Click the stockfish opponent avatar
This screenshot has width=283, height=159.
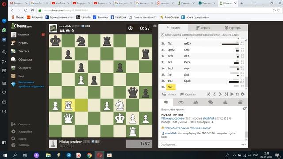click(53, 28)
